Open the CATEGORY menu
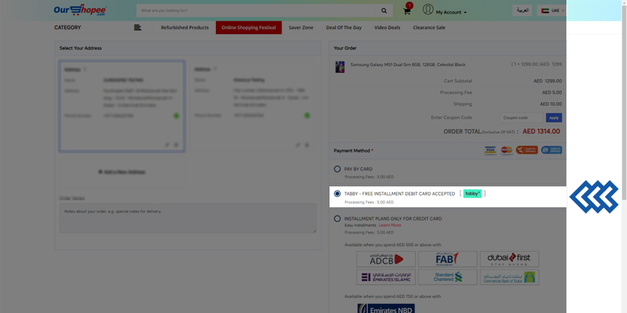The image size is (627, 313). tap(68, 28)
